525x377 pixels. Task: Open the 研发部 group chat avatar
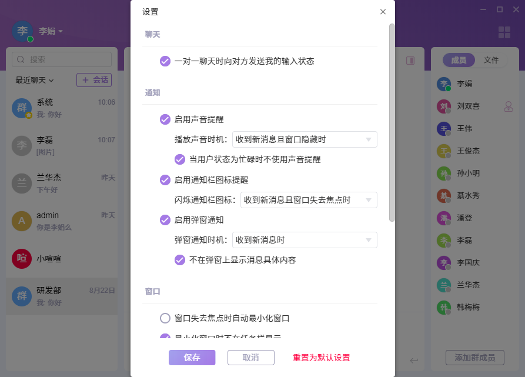point(22,296)
